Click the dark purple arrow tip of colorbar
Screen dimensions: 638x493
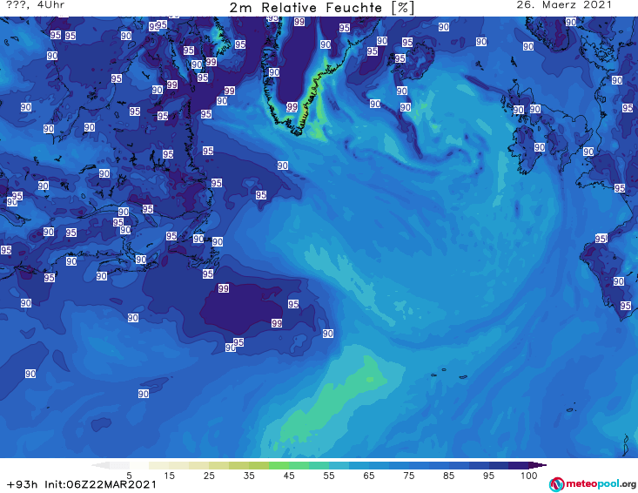538,465
